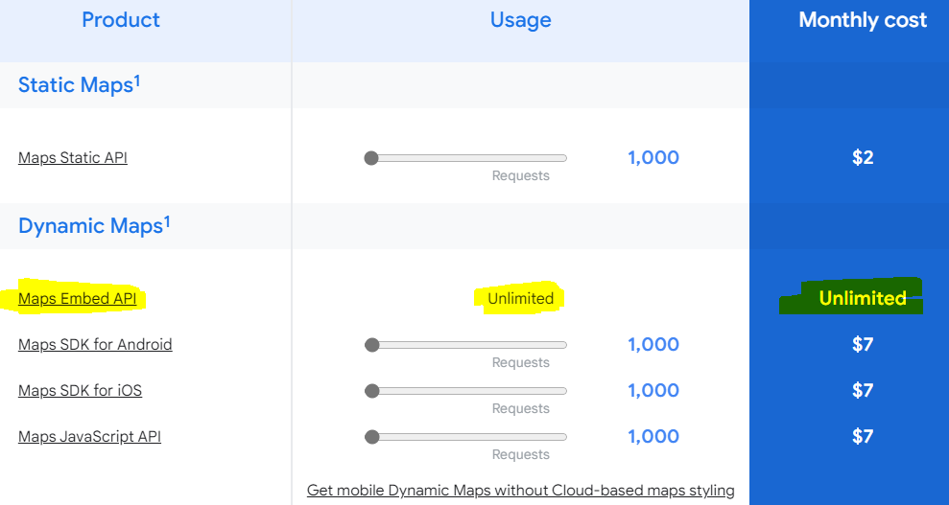This screenshot has height=505, width=949.
Task: Click Get mobile Dynamic Maps without styling link
Action: (x=520, y=491)
